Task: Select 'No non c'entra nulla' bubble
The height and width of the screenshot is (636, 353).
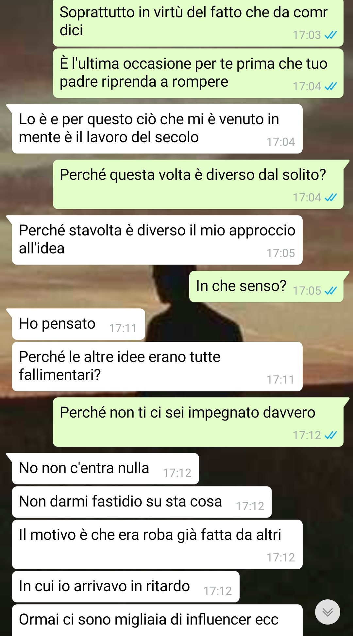Action: coord(105,469)
